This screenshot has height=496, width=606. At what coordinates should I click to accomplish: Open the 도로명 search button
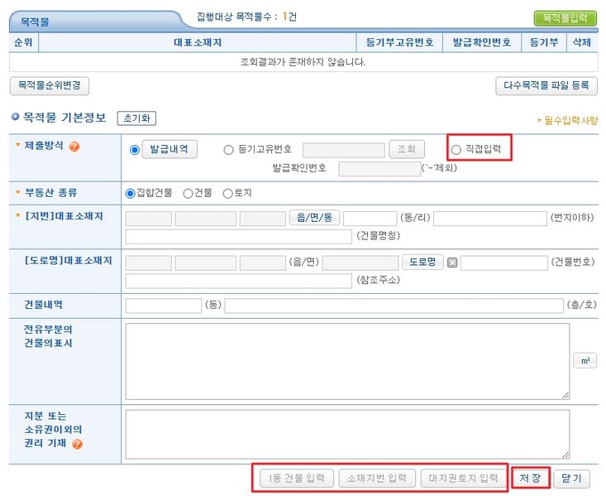pyautogui.click(x=422, y=262)
